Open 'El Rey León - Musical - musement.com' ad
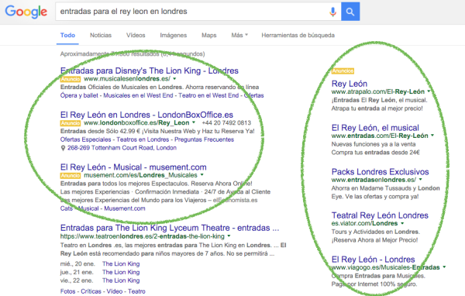Screen dimensions: 465x296 [133, 167]
